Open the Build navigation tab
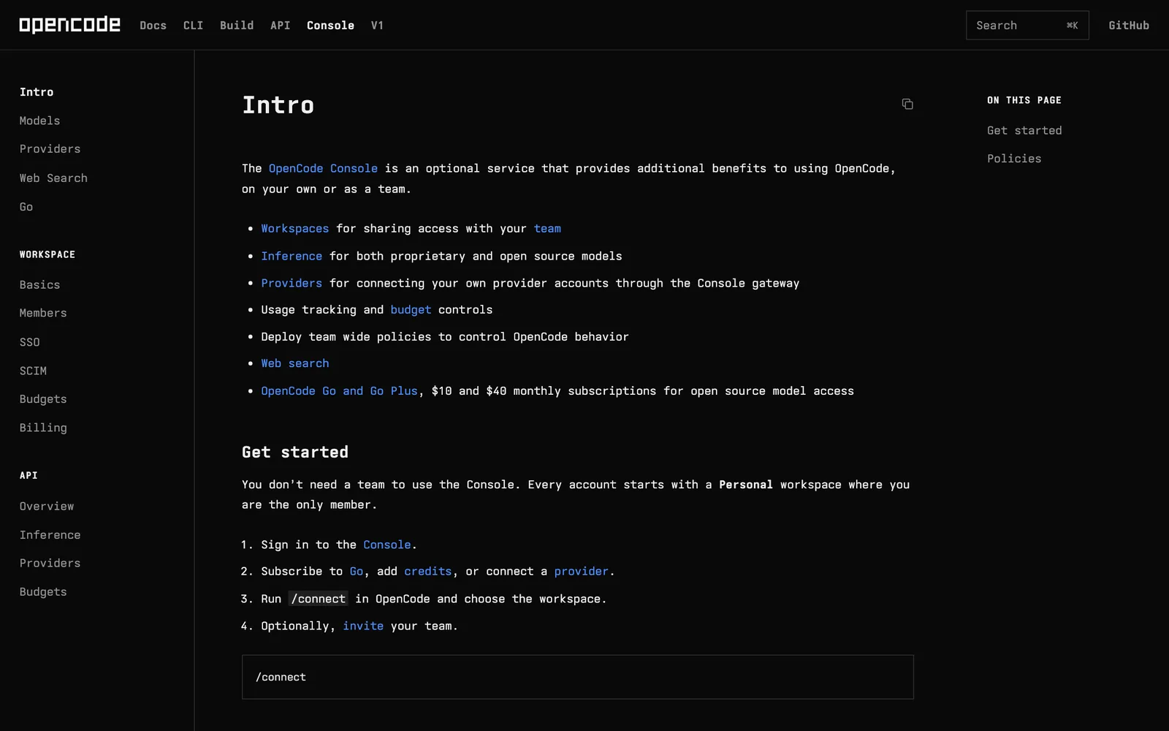The image size is (1169, 731). point(237,25)
